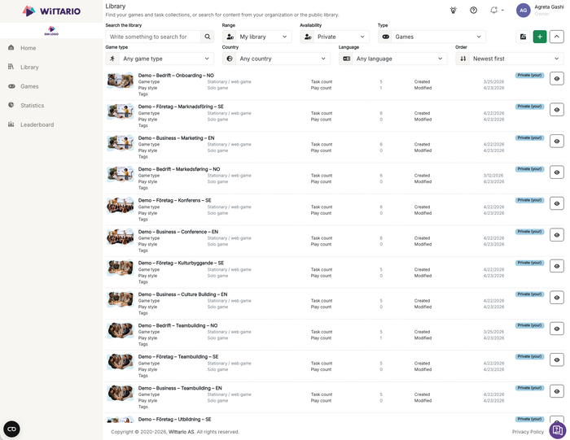
Task: Open the help question mark icon
Action: (473, 10)
